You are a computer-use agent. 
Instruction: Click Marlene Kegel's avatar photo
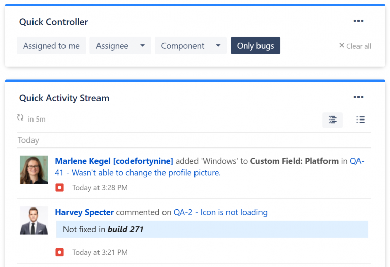(x=34, y=169)
